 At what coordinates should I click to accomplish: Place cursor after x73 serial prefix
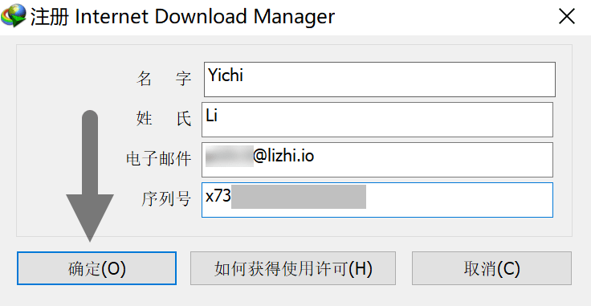tap(231, 196)
